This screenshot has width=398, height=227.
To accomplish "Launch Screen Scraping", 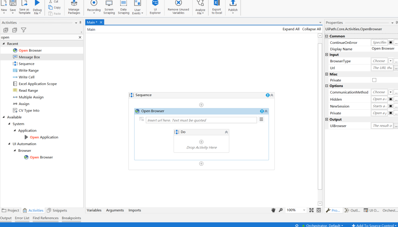I will pos(109,7).
